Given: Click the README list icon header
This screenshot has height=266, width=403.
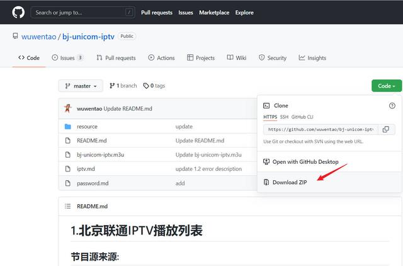Looking at the screenshot, I should [x=68, y=206].
